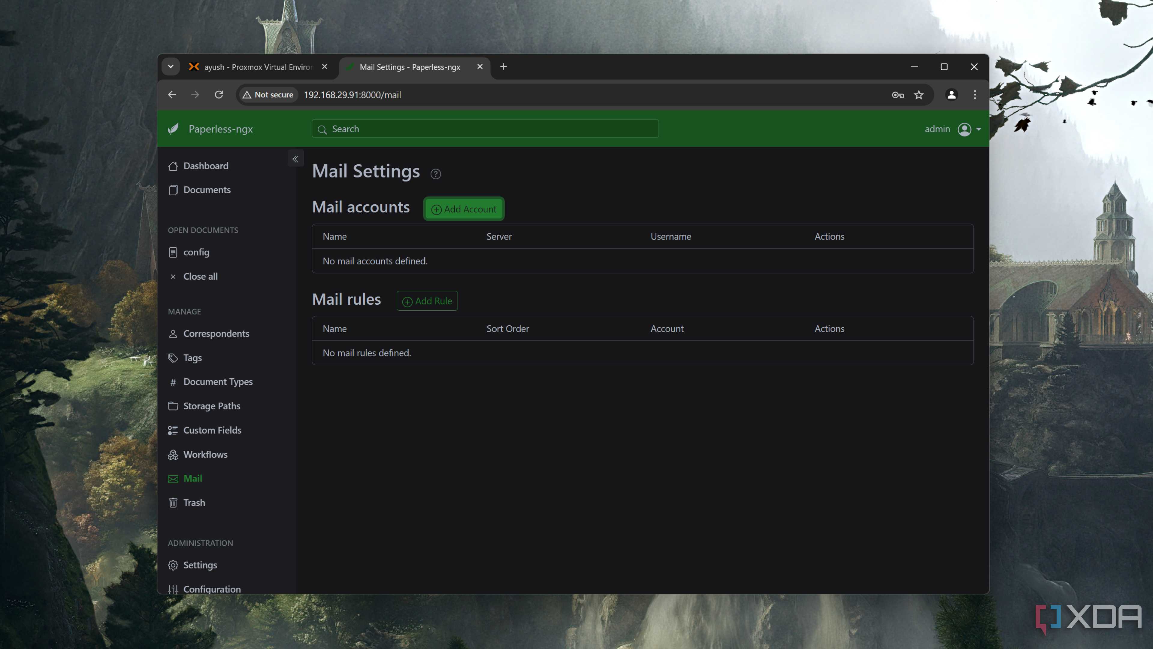Click the Sort Order column header

pos(507,329)
